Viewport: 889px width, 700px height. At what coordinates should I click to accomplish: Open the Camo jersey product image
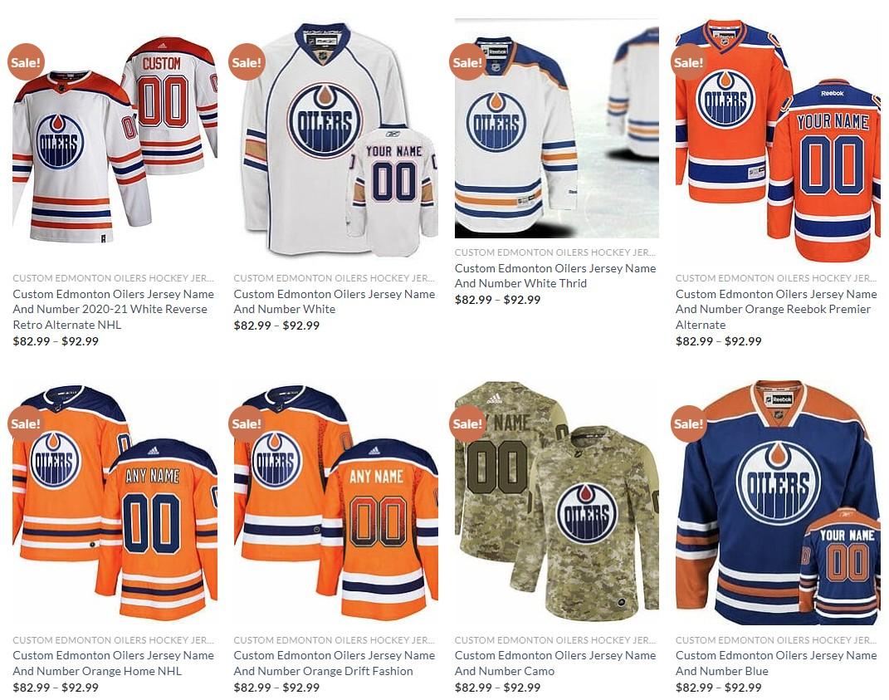tap(557, 502)
